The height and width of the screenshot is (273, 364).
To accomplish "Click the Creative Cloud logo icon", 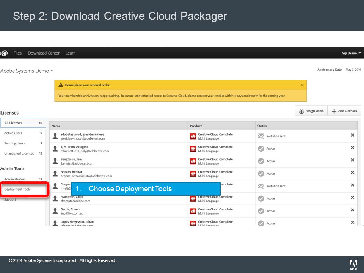I will 4,53.
